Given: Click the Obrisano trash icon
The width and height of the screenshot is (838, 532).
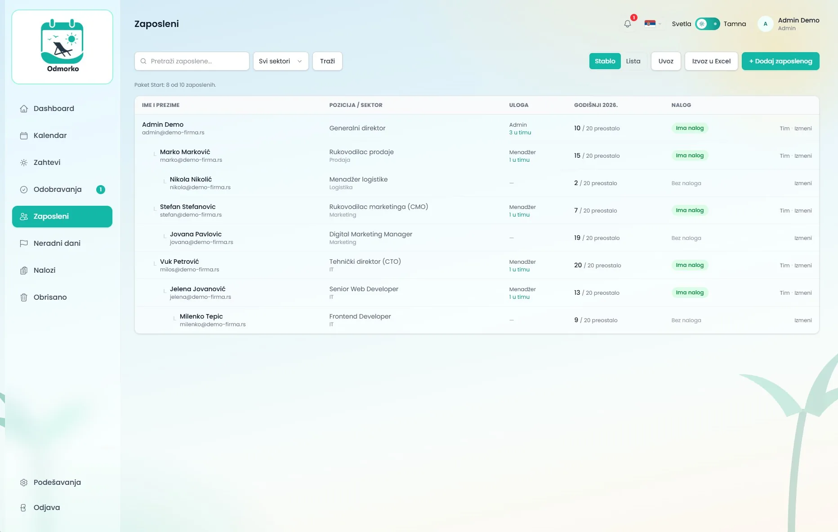Looking at the screenshot, I should click(24, 297).
